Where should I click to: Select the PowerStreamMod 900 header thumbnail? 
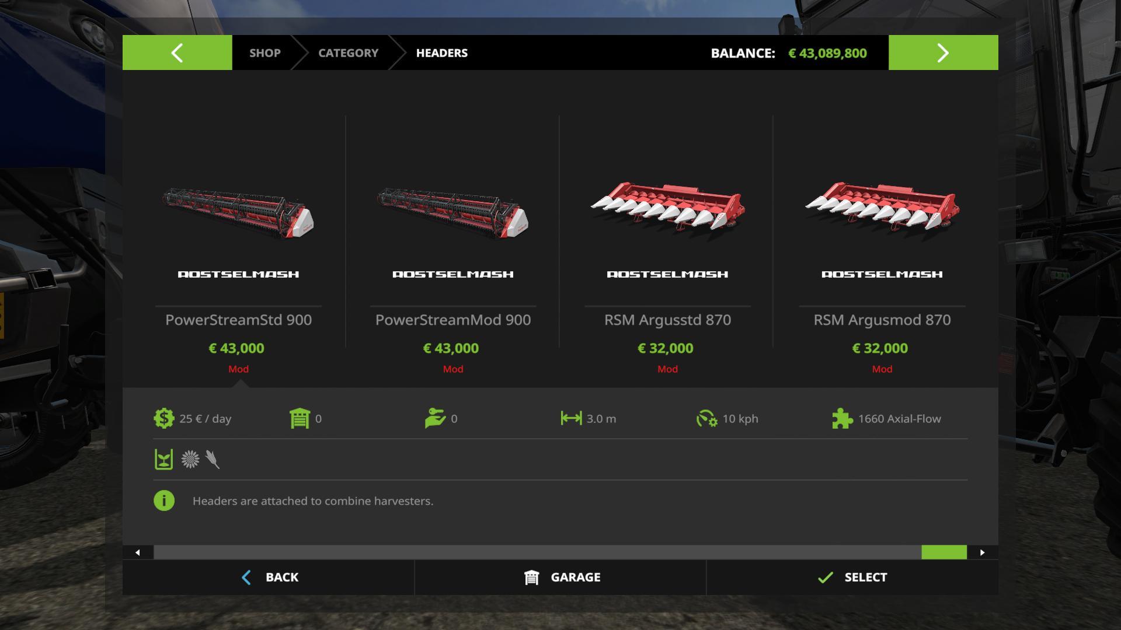(453, 212)
